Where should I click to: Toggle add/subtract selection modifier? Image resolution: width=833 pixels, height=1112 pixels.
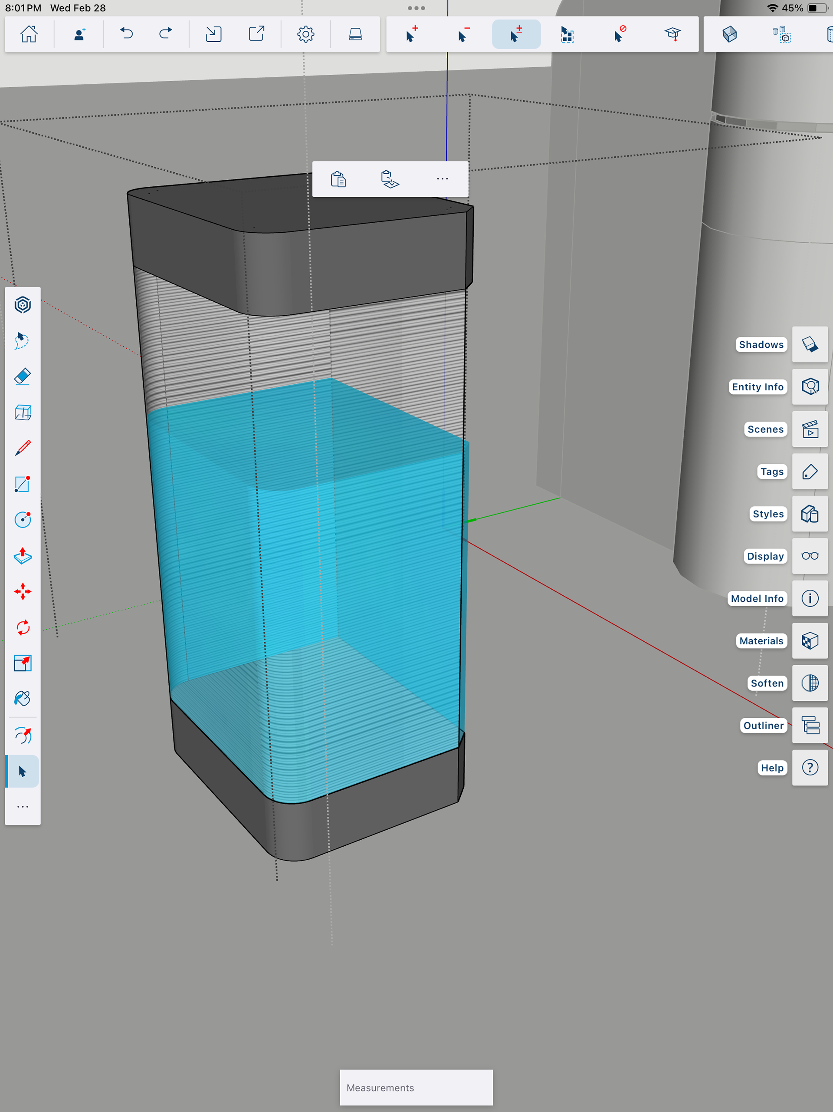point(516,34)
